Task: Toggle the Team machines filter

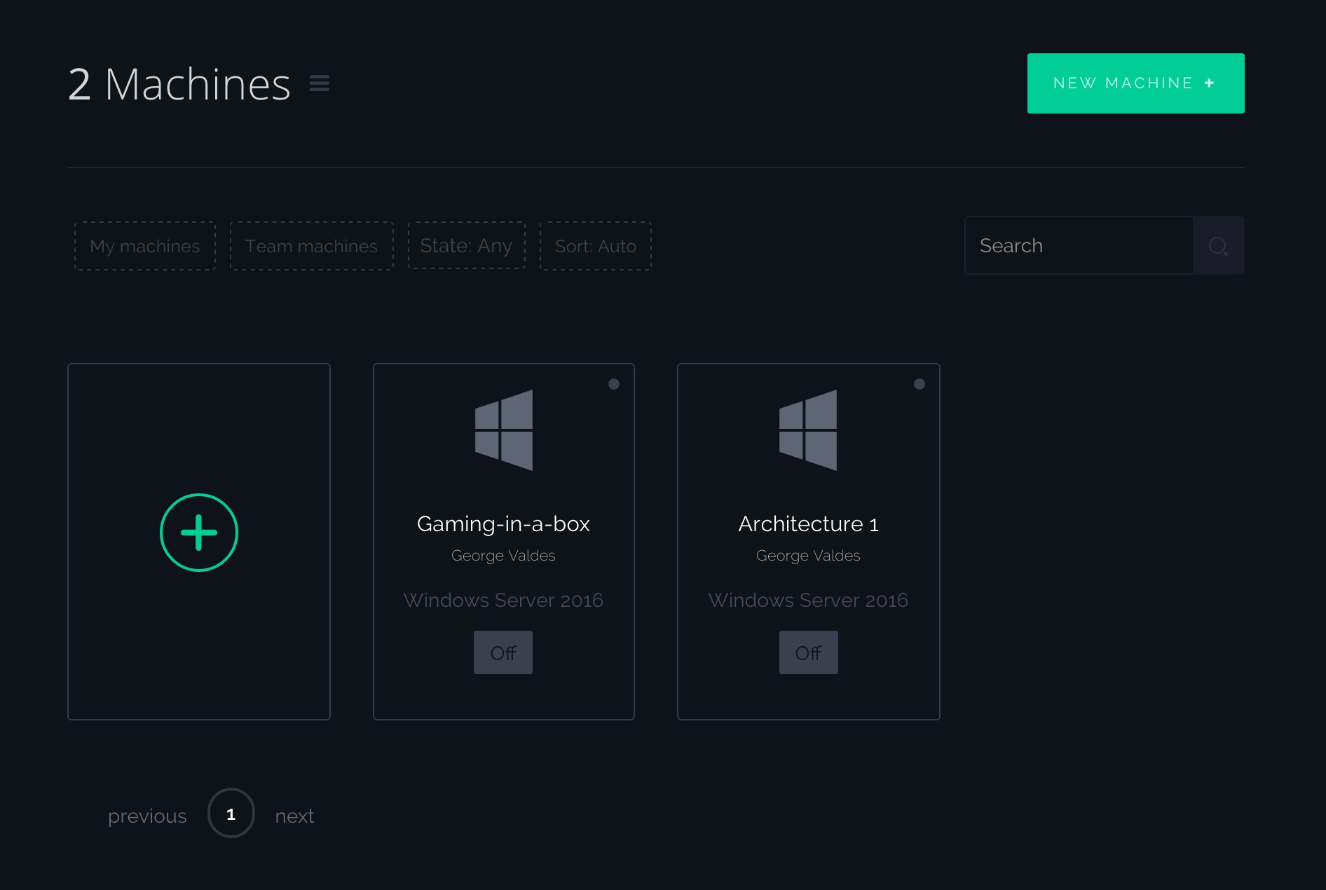Action: click(x=312, y=246)
